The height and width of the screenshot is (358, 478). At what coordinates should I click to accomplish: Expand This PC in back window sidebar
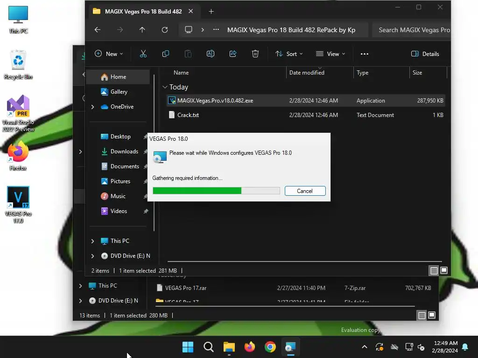80,286
